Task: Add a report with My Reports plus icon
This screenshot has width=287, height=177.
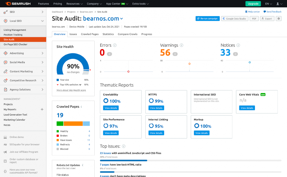Action: pyautogui.click(x=42, y=109)
